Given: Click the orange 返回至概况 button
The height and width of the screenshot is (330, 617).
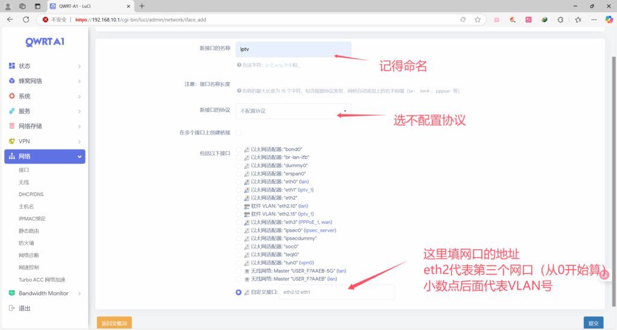Looking at the screenshot, I should 114,323.
